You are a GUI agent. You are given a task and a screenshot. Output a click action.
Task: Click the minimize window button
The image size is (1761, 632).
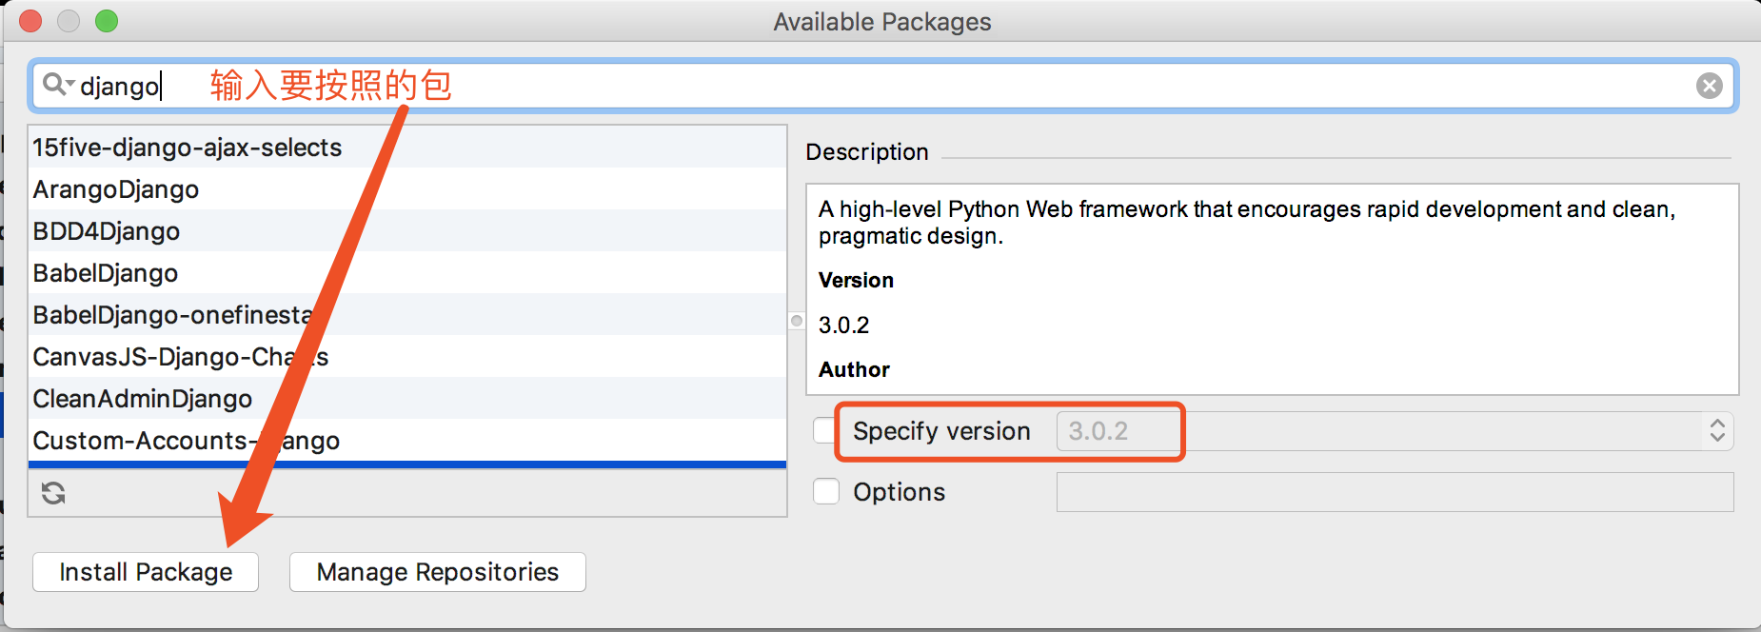(x=69, y=21)
